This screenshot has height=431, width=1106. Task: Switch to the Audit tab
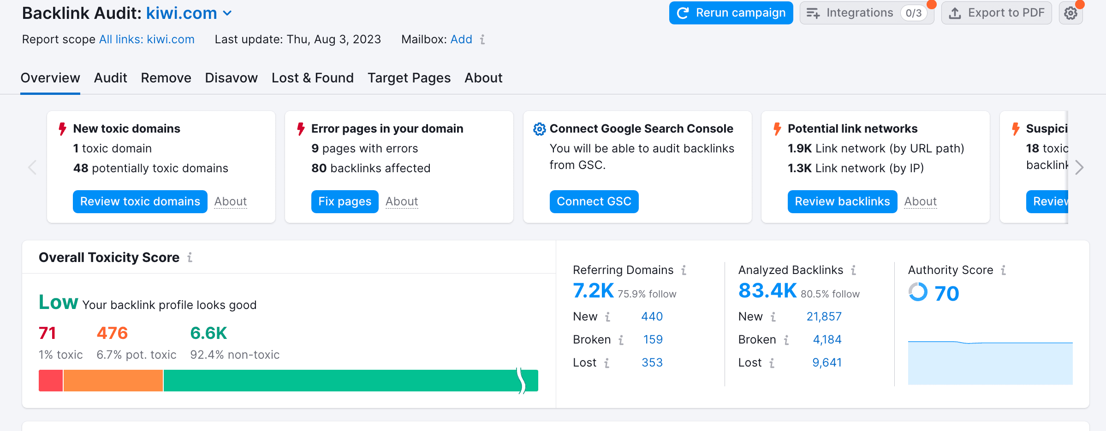click(x=111, y=78)
